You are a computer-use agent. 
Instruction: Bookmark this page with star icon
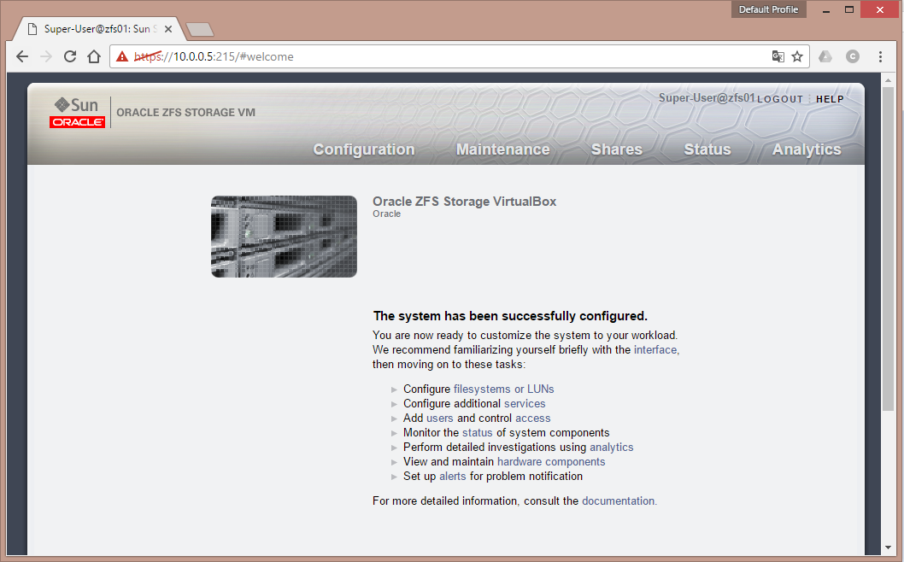click(797, 56)
